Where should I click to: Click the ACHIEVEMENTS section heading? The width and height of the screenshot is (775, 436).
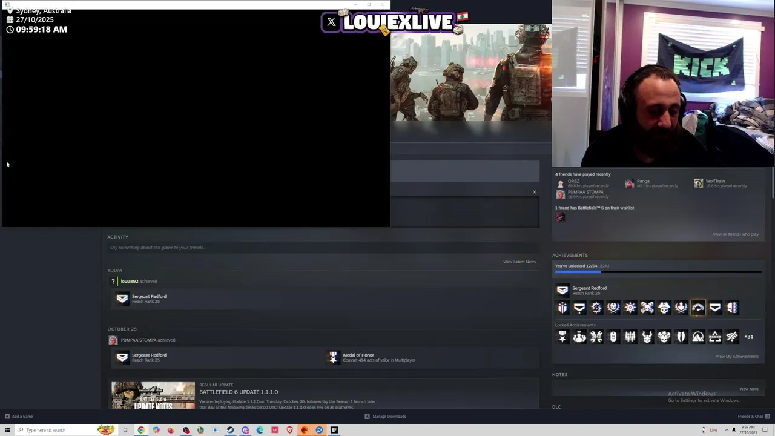click(570, 256)
